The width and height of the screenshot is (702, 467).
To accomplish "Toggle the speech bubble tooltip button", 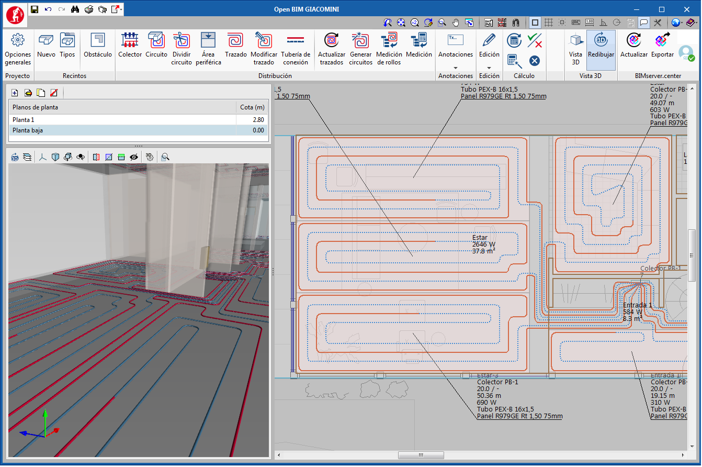I will tap(644, 23).
